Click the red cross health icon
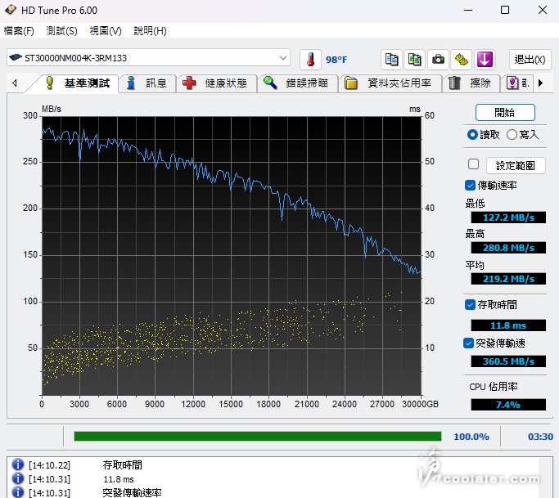 (x=189, y=83)
